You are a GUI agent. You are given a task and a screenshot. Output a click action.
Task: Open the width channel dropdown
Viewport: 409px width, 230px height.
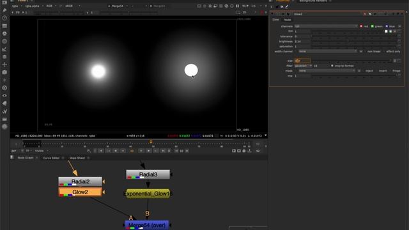[x=328, y=51]
